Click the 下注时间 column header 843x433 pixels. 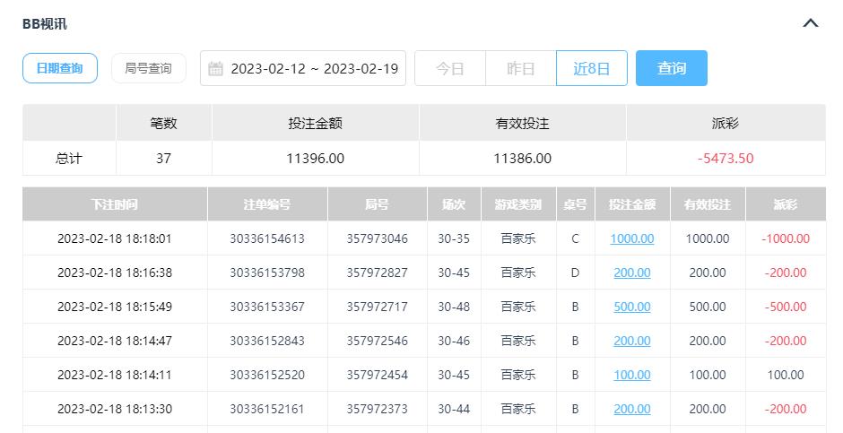(114, 204)
